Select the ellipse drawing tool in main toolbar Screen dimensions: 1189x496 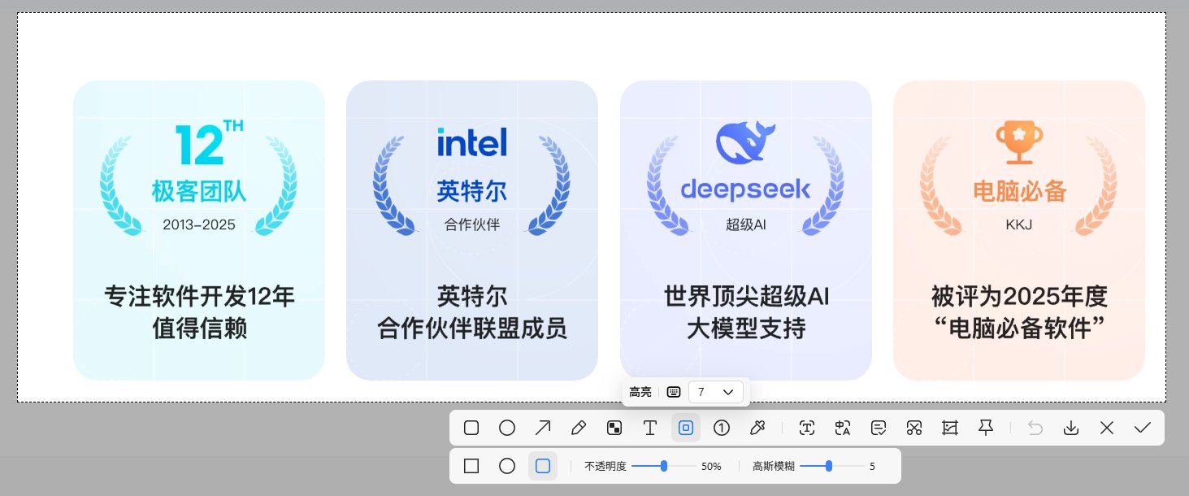coord(507,428)
